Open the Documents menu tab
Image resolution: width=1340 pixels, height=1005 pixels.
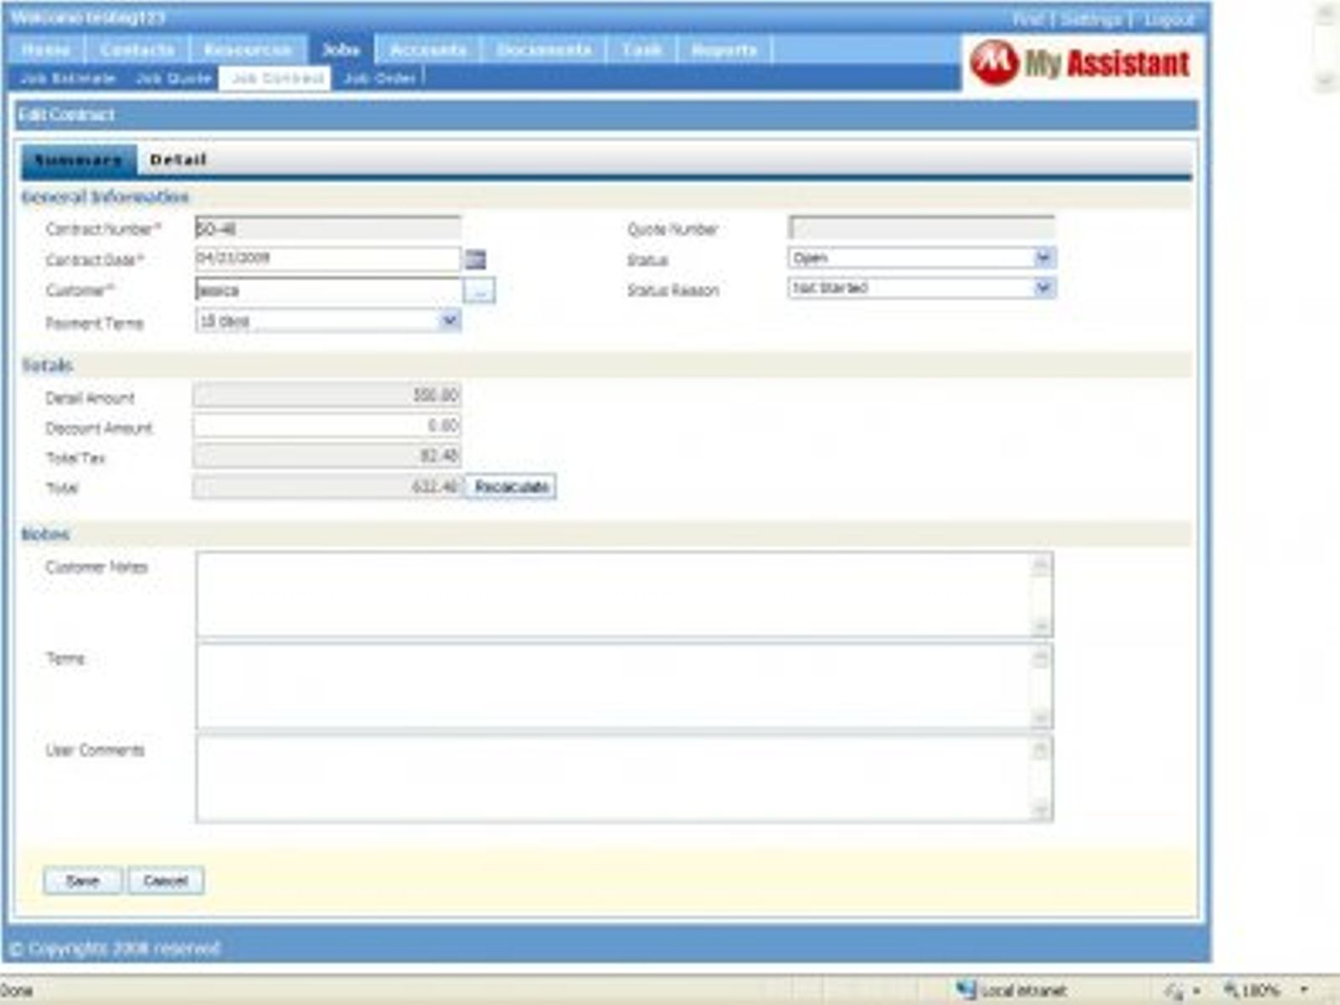click(x=544, y=49)
